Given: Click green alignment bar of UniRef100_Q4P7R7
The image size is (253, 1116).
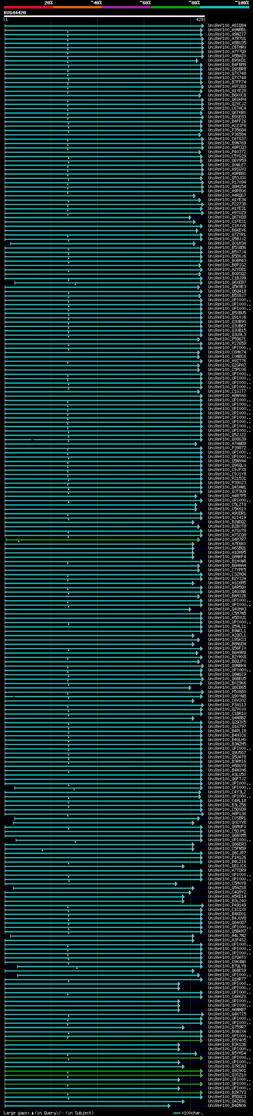Looking at the screenshot, I should tap(102, 540).
